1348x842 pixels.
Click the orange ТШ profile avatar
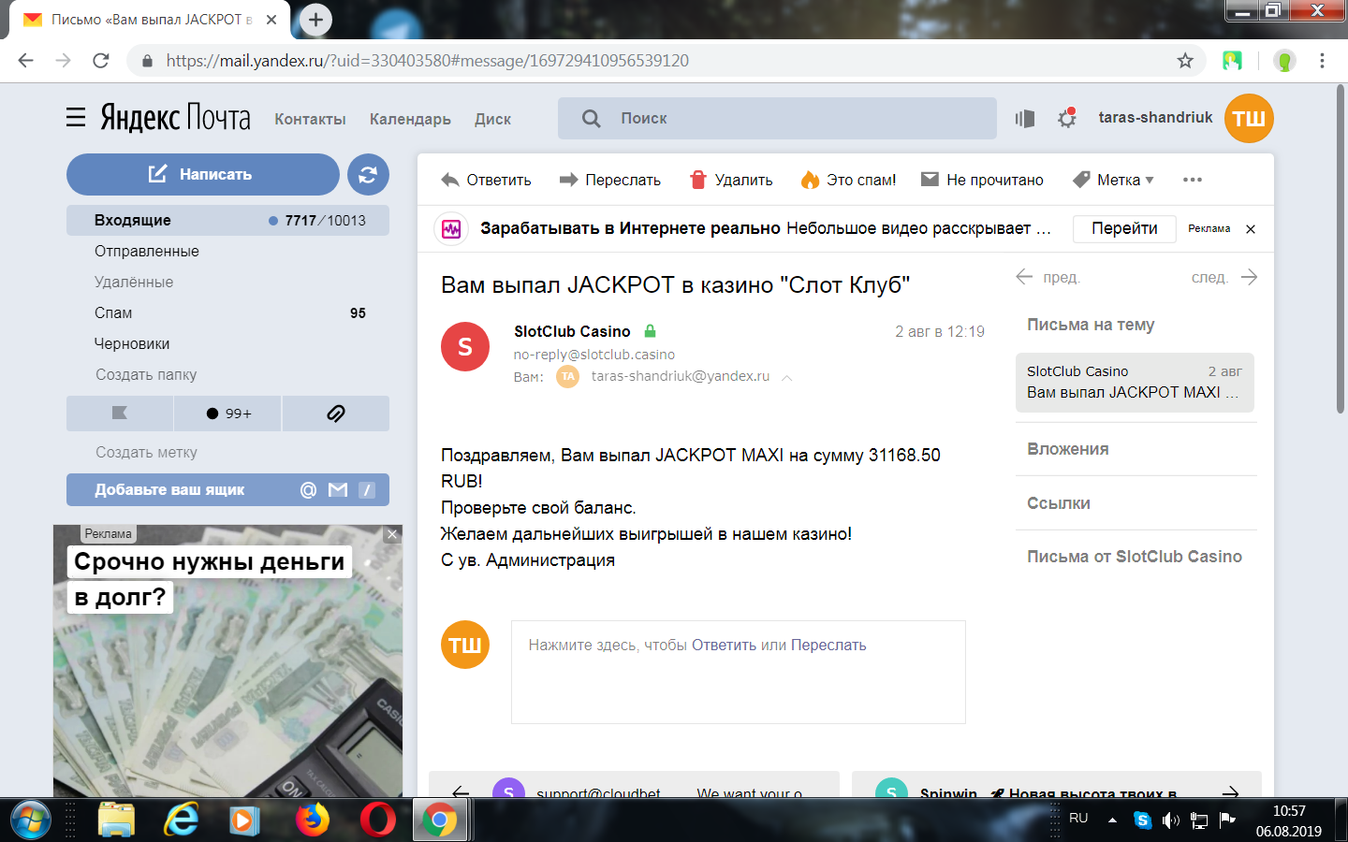[1249, 118]
